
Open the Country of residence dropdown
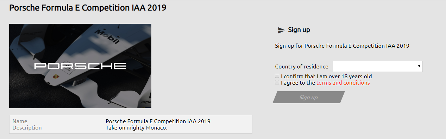[377, 66]
